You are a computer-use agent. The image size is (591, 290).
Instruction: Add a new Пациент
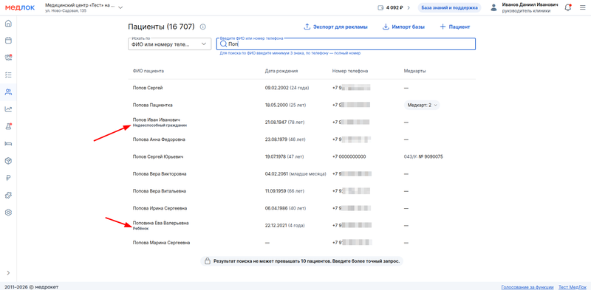(x=455, y=27)
